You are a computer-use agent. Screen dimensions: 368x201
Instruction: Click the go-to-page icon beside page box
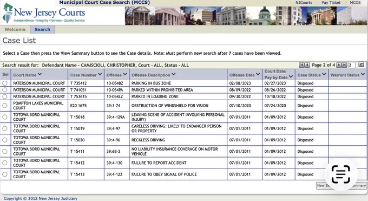pos(361,64)
